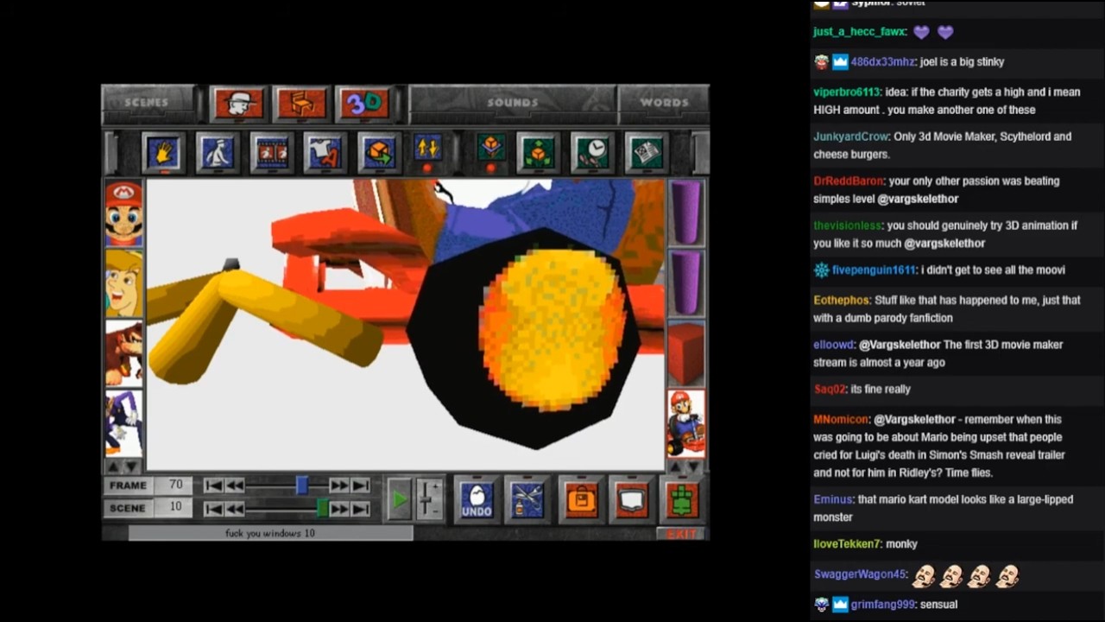
Task: Select the top purple cylinder prop thumbnail
Action: [686, 213]
